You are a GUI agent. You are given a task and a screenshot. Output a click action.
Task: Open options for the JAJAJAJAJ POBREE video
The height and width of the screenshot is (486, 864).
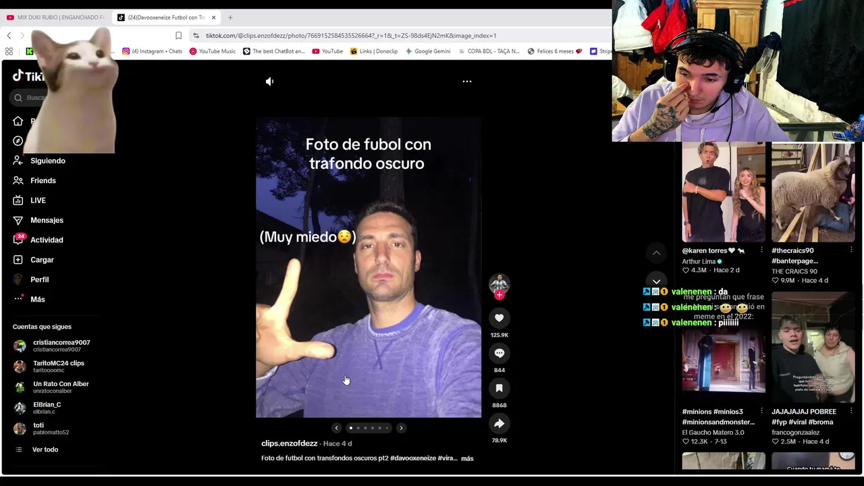click(851, 411)
